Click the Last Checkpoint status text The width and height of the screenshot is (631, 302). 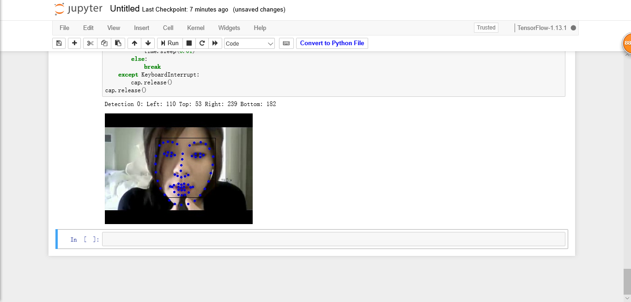point(185,9)
